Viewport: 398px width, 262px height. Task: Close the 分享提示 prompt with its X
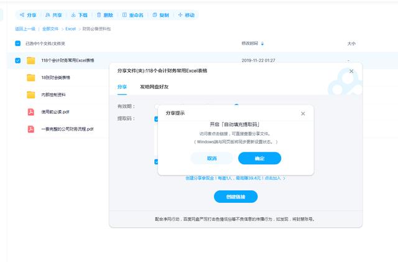coord(303,113)
